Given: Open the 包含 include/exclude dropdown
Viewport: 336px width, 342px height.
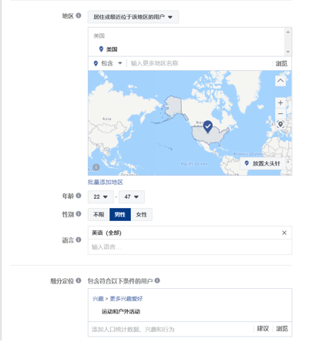Looking at the screenshot, I should (x=108, y=63).
